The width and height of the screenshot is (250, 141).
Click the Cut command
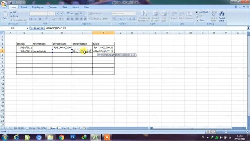(13, 12)
